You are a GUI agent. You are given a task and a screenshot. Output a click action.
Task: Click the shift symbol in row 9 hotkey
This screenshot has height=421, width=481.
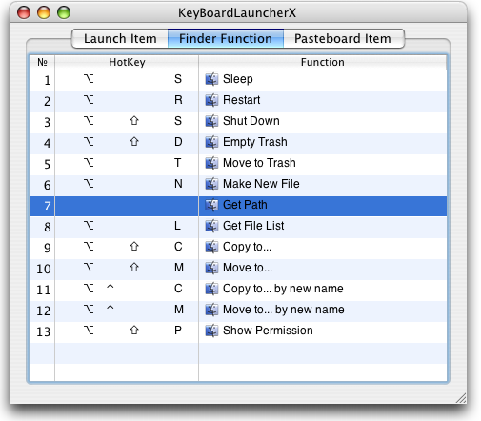coord(134,247)
